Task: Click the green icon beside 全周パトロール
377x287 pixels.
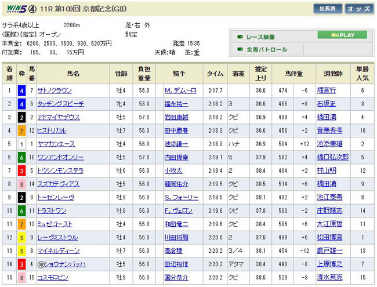Action: (240, 50)
